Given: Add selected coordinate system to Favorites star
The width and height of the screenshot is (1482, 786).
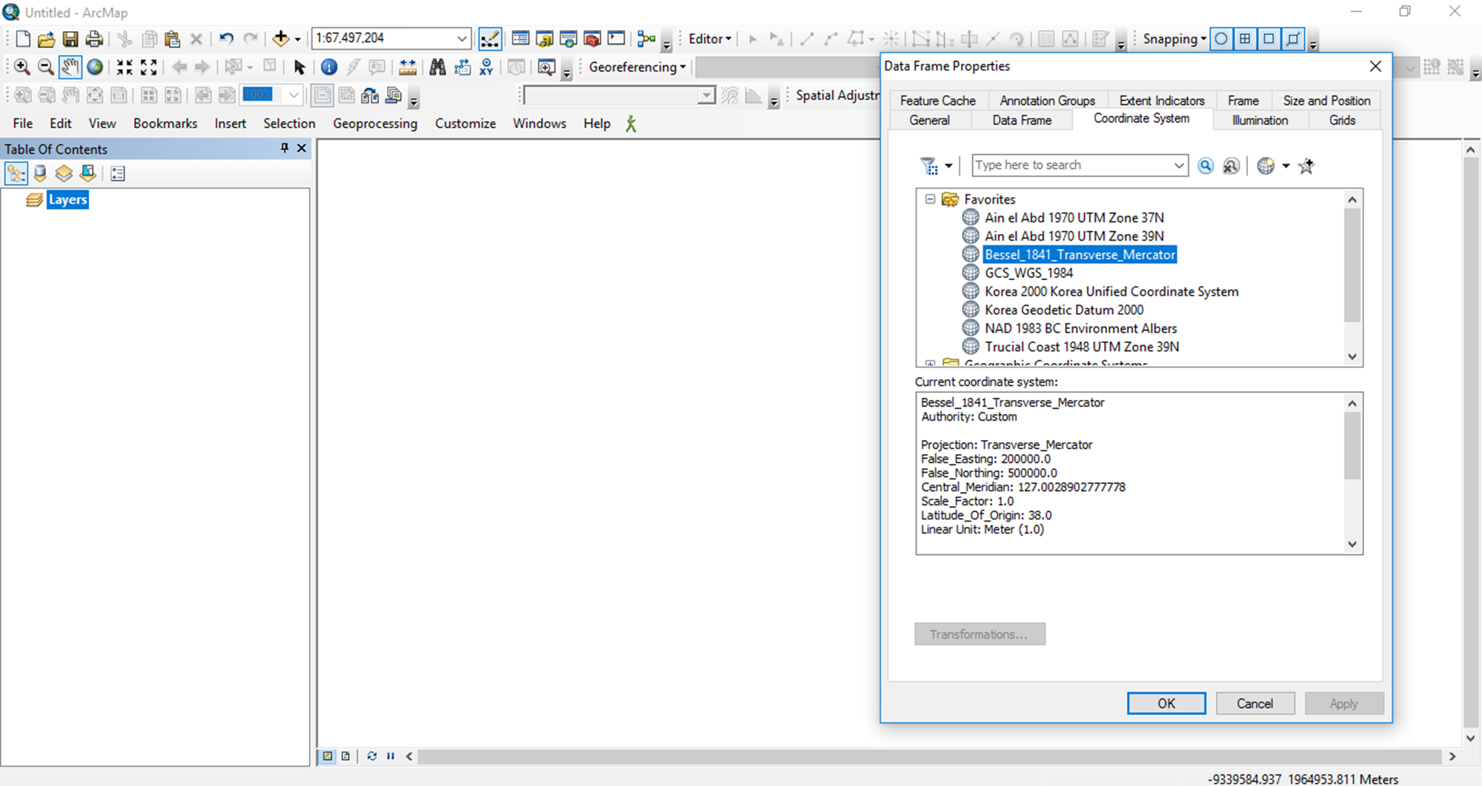Looking at the screenshot, I should click(1306, 166).
